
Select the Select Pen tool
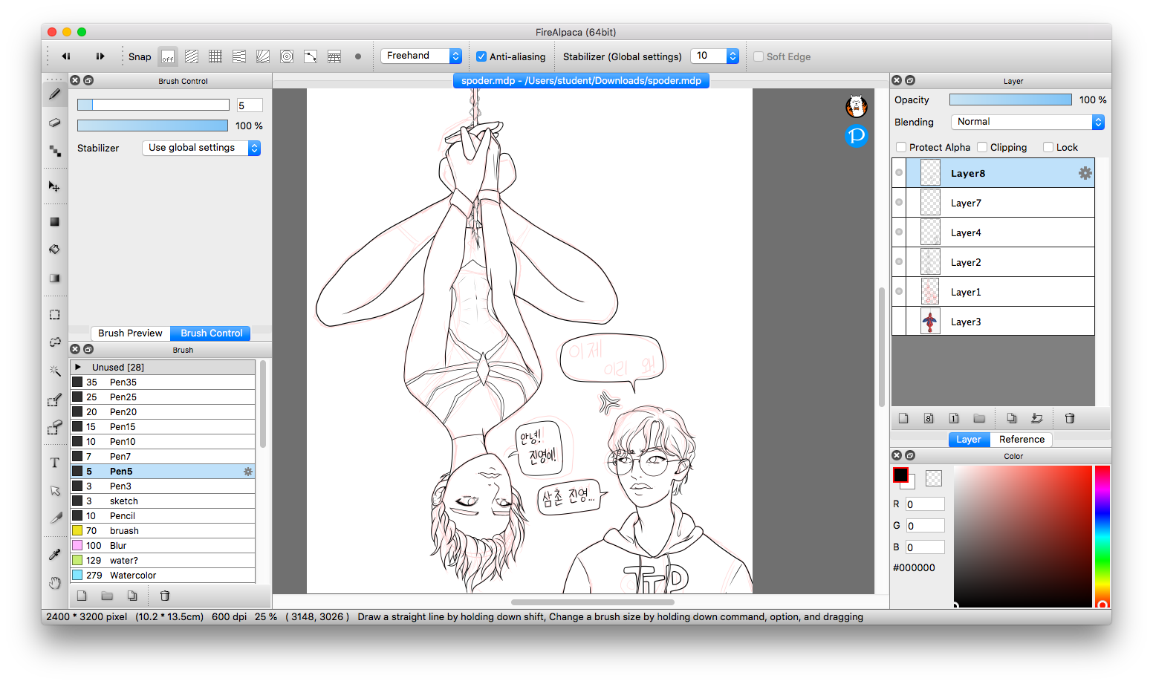click(54, 400)
